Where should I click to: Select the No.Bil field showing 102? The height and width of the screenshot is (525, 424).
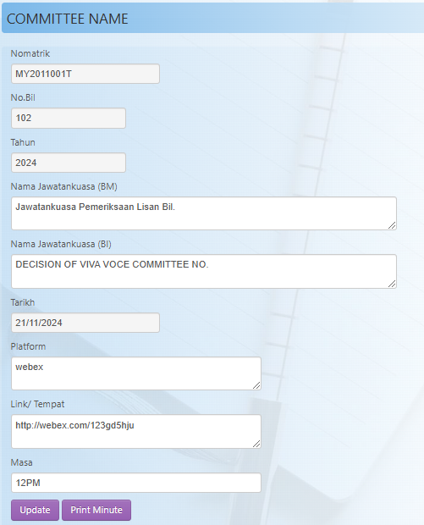click(69, 118)
